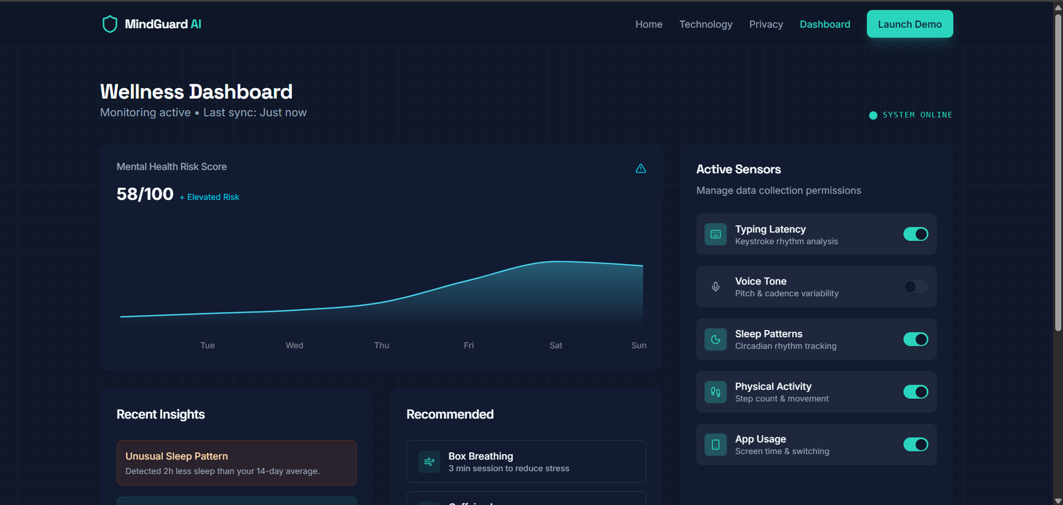Screen dimensions: 1063x505
Task: Turn off the Sleep Patterns toggle
Action: pyautogui.click(x=916, y=339)
